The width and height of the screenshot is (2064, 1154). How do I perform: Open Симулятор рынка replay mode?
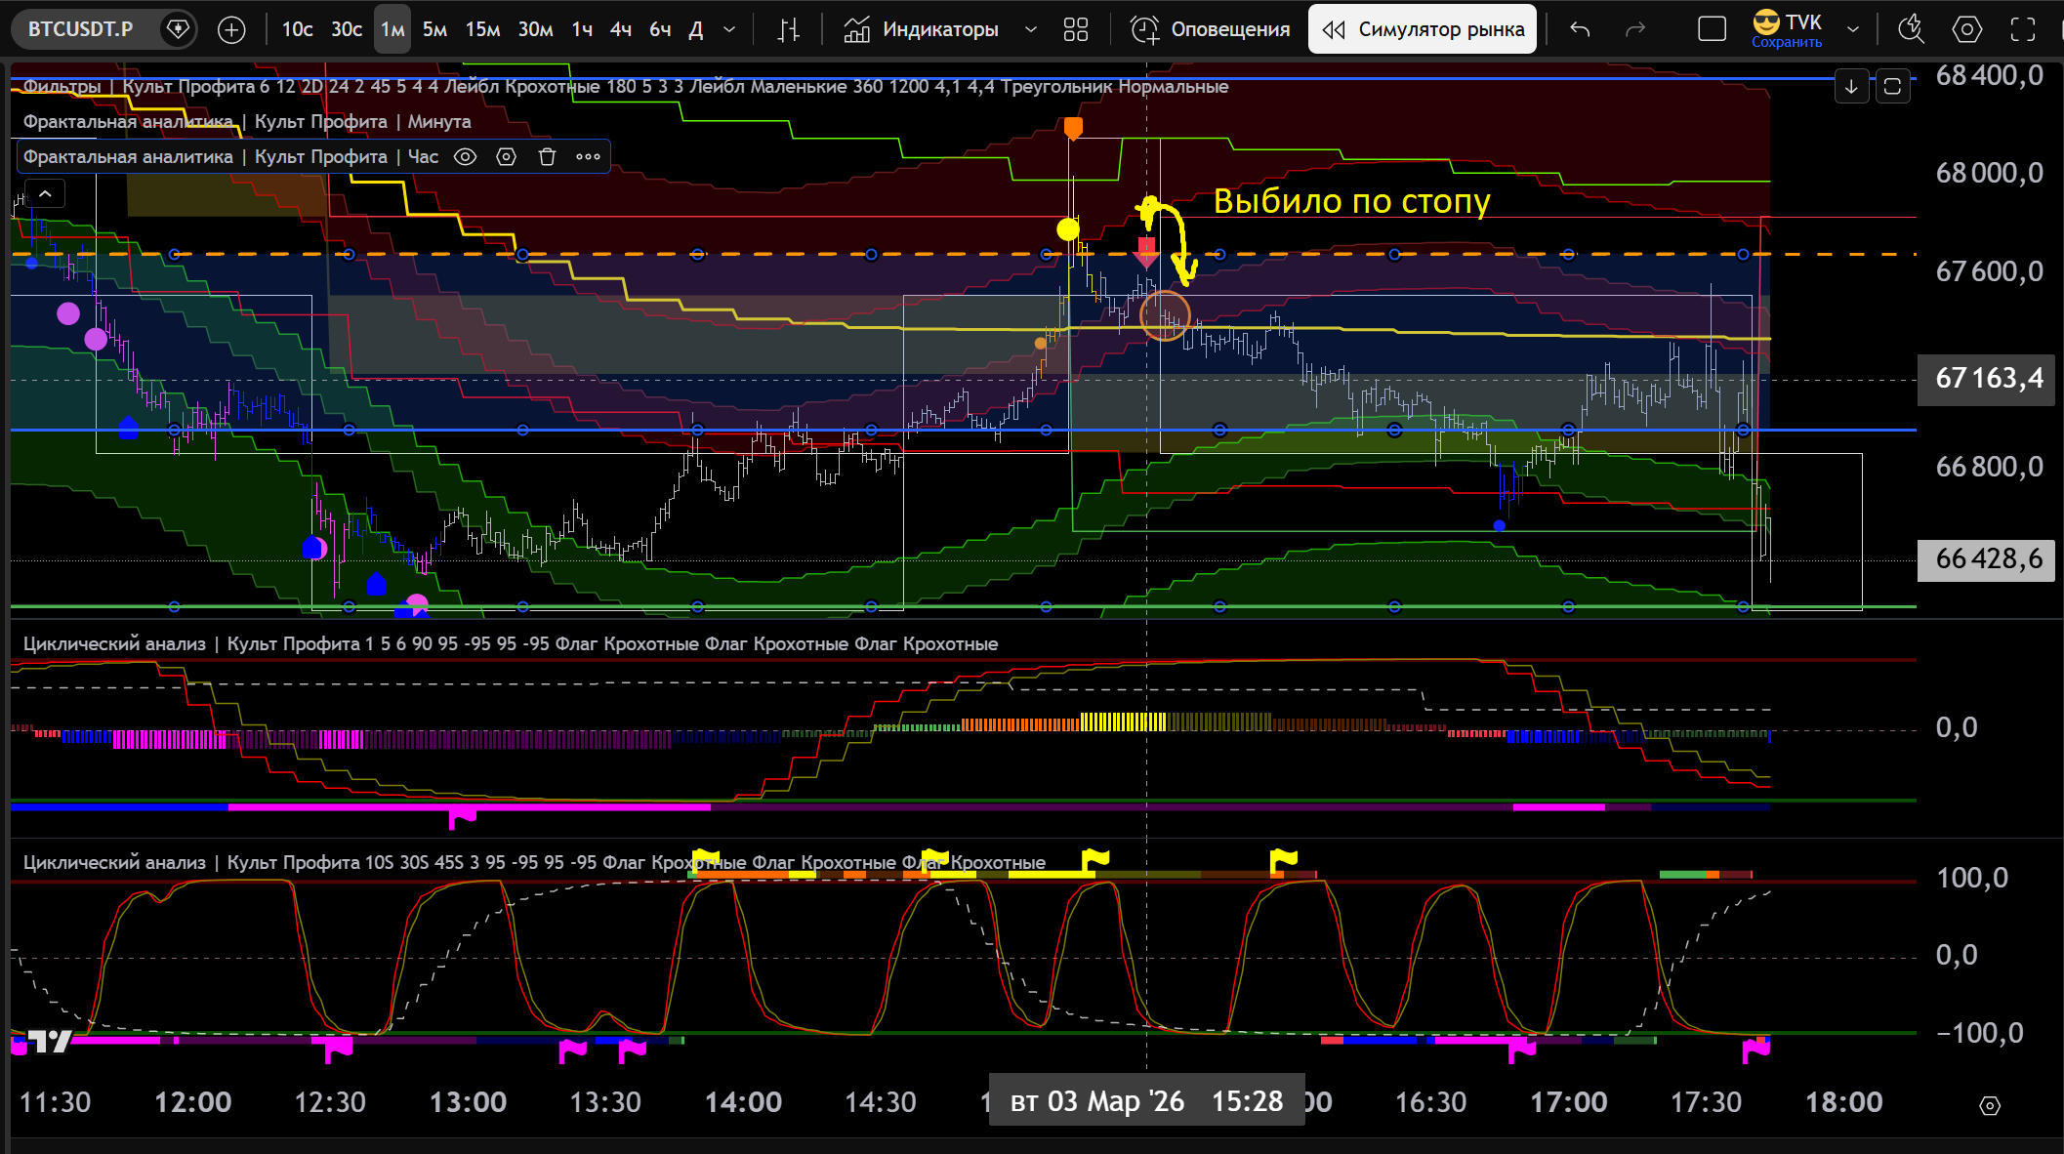[x=1423, y=30]
